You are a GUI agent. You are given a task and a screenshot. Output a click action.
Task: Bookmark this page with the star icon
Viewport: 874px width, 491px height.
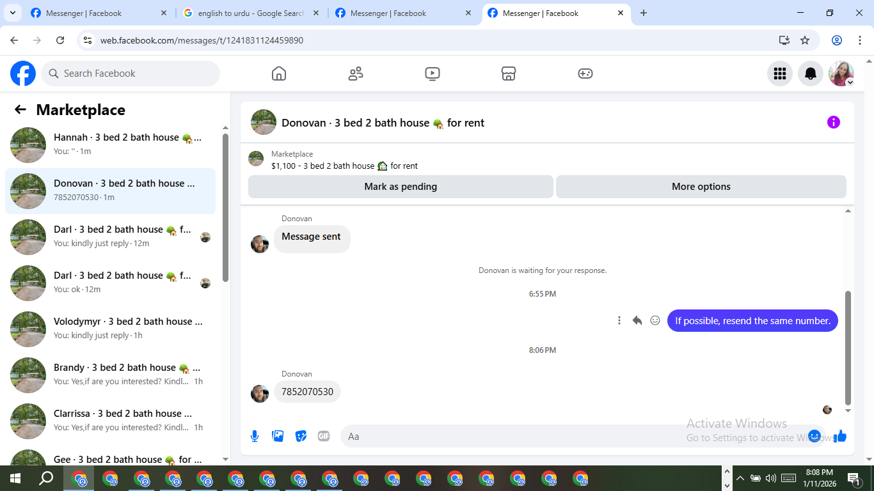(805, 40)
